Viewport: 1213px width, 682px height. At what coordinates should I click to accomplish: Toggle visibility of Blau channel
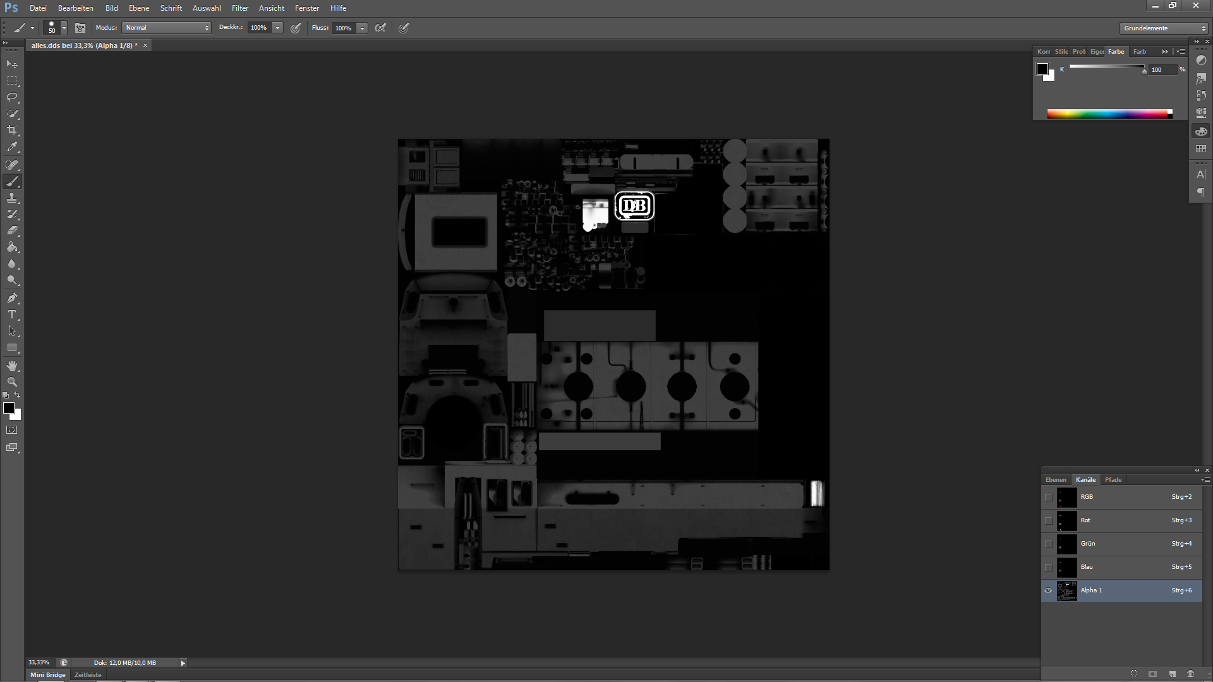1048,567
